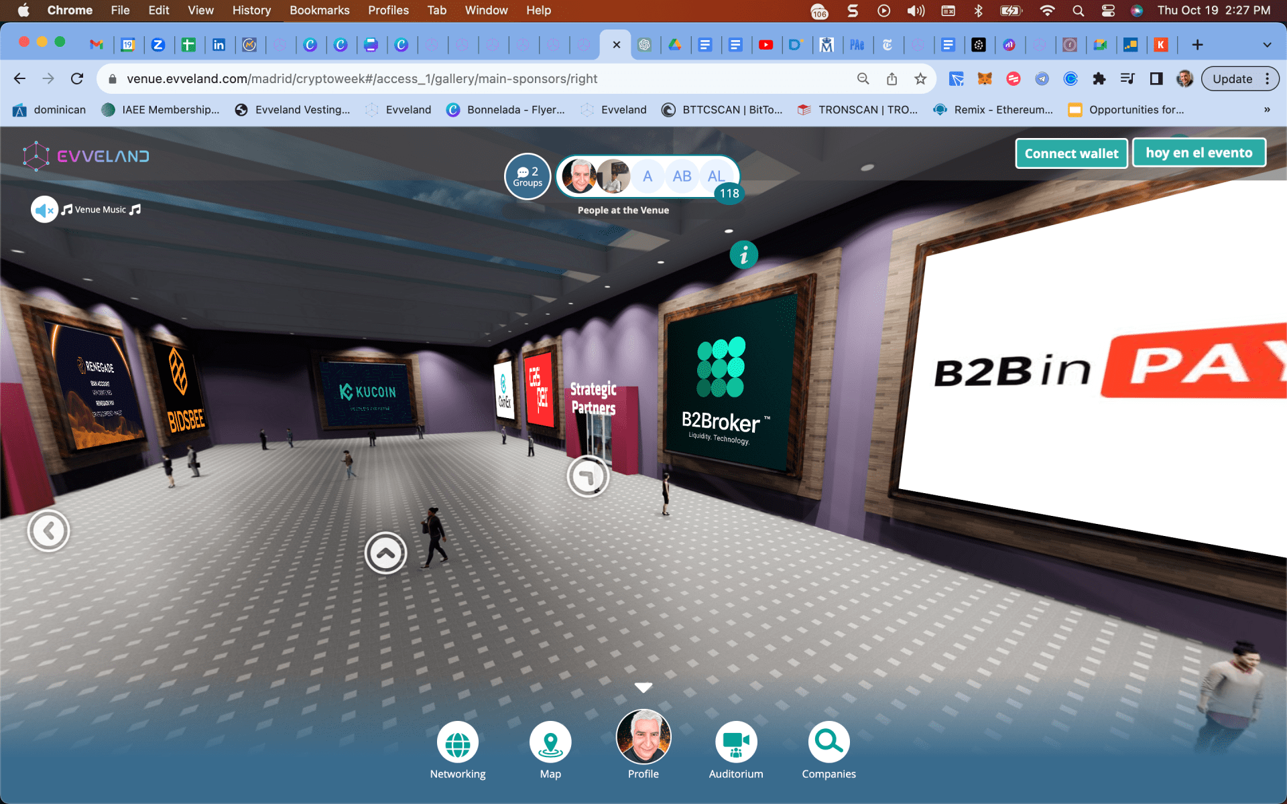Turn left with the left arrow hotspot
1287x804 pixels.
tap(48, 531)
